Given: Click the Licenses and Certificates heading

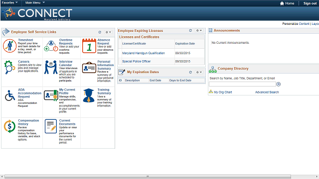Looking at the screenshot, I should click(139, 37).
